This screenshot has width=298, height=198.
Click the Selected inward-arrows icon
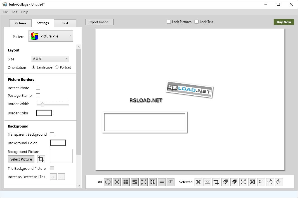pyautogui.click(x=252, y=182)
